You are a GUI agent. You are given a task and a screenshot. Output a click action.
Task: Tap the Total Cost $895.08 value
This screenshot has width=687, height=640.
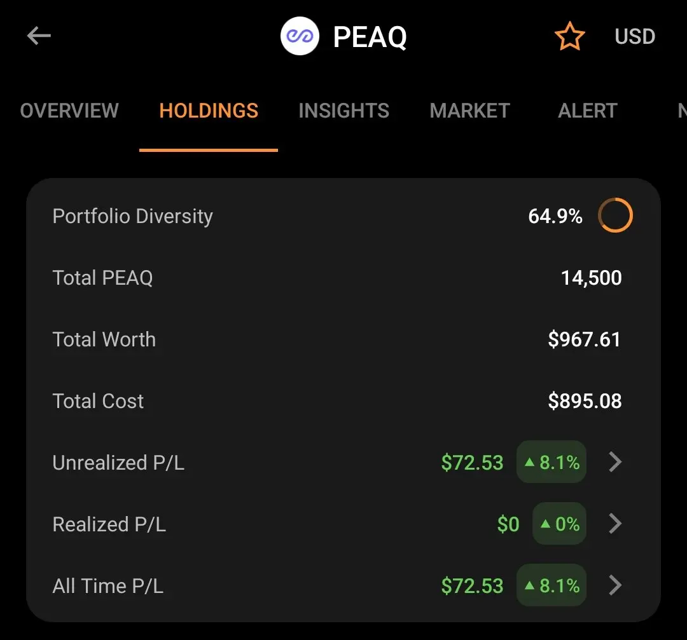click(585, 401)
